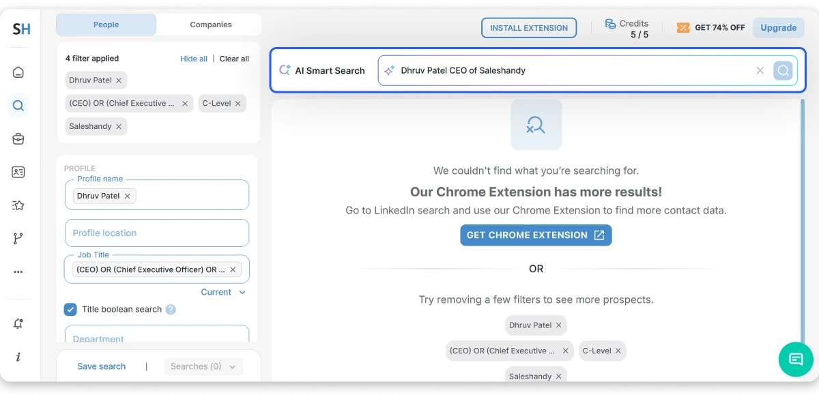Switch to the People tab
This screenshot has height=397, width=819.
click(106, 25)
